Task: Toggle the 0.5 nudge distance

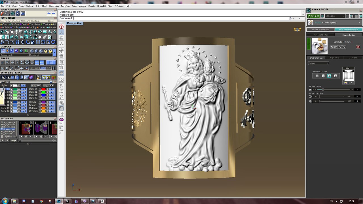Action: click(x=43, y=68)
